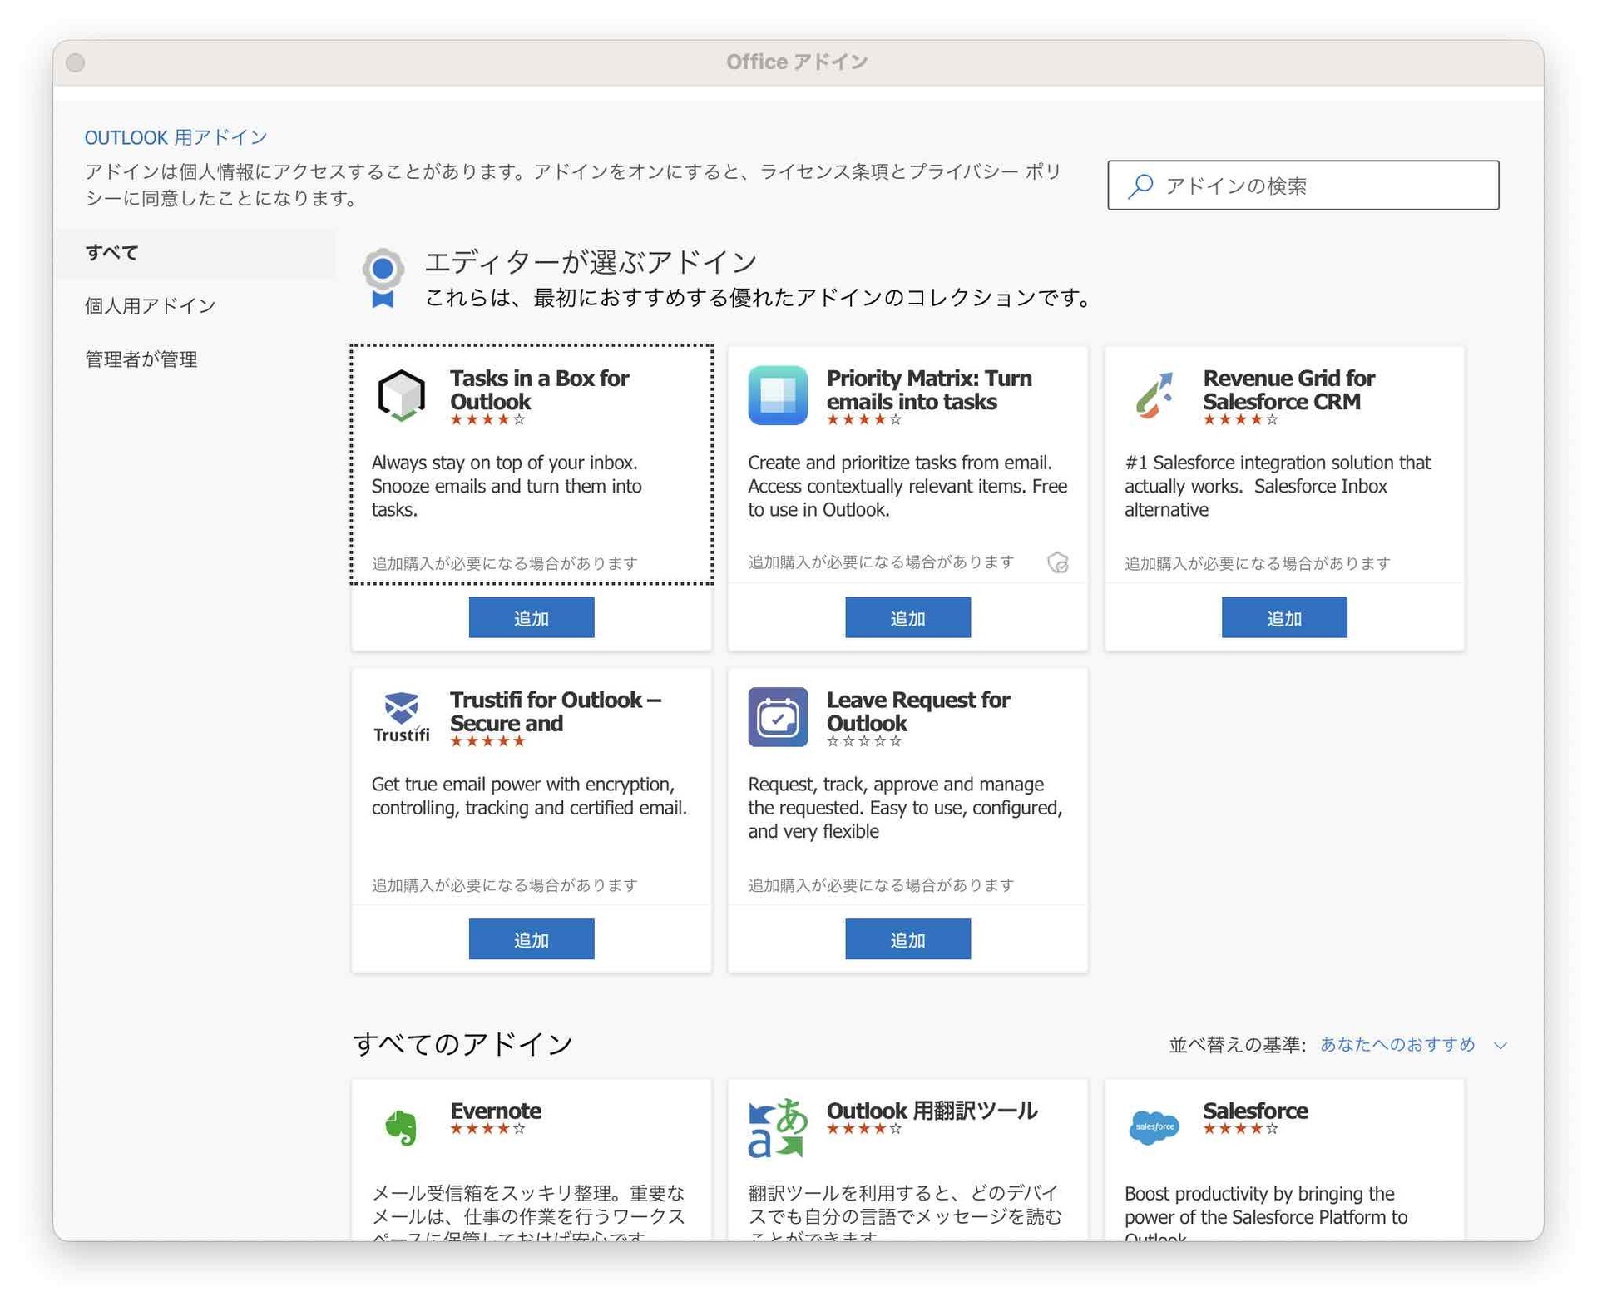Click the editor's choice ribbon badge icon

tap(383, 279)
